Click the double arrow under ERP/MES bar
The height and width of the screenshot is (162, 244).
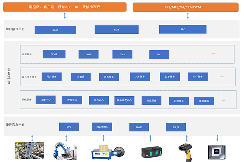(188, 16)
